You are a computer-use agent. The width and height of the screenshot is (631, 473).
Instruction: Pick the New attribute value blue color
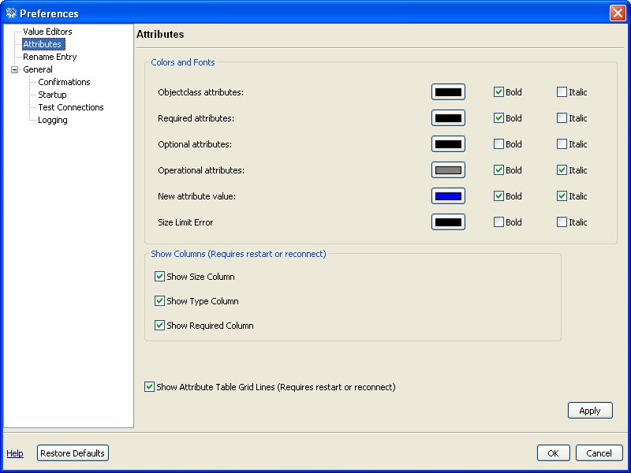[x=448, y=196]
